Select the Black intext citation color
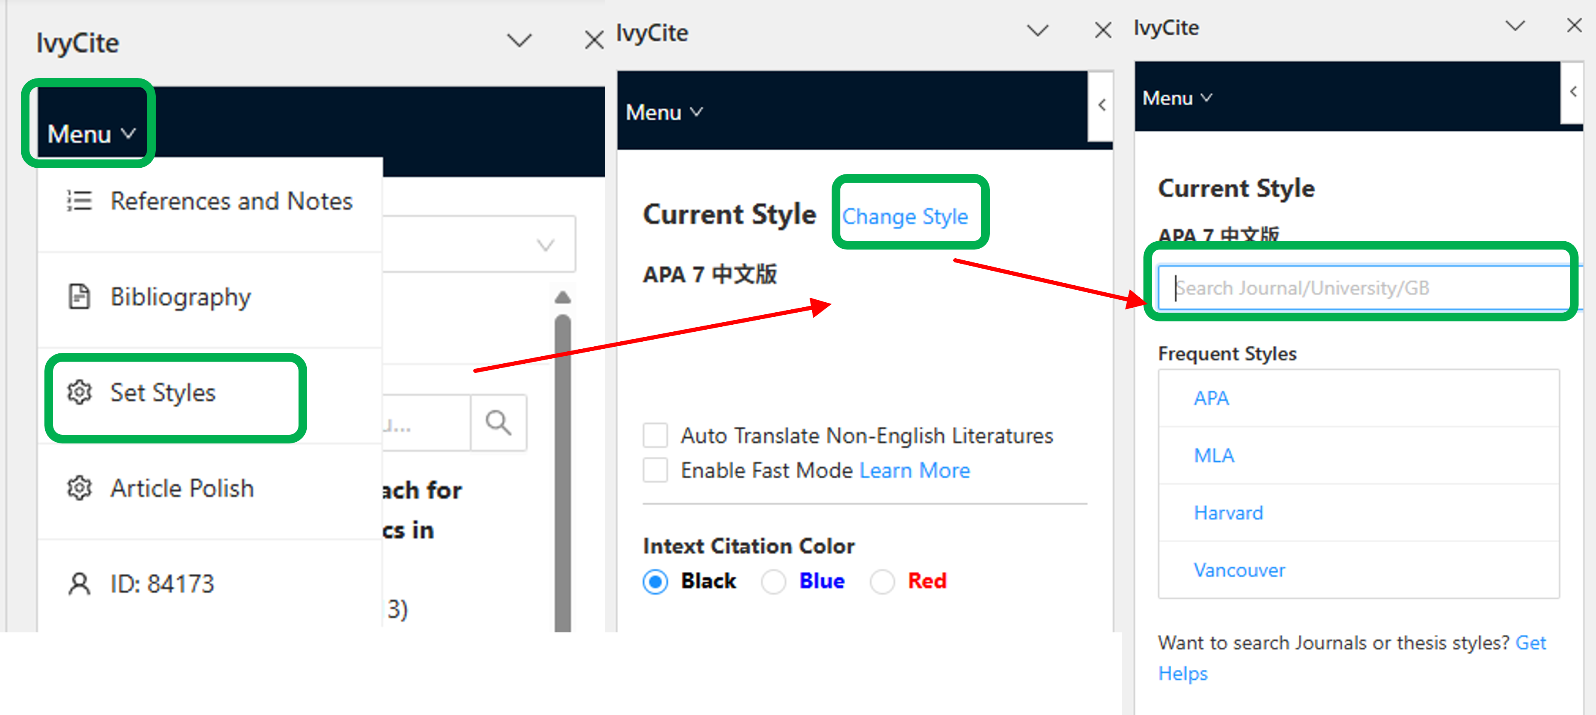This screenshot has height=715, width=1596. coord(656,581)
